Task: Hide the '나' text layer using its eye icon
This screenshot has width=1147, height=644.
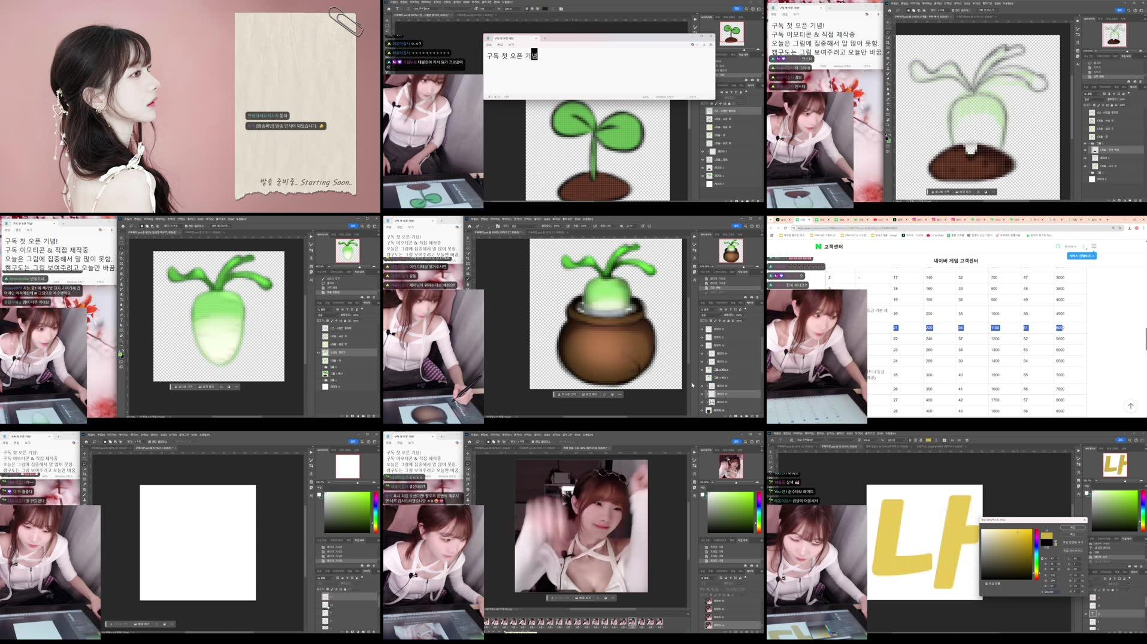Action: pyautogui.click(x=1086, y=613)
